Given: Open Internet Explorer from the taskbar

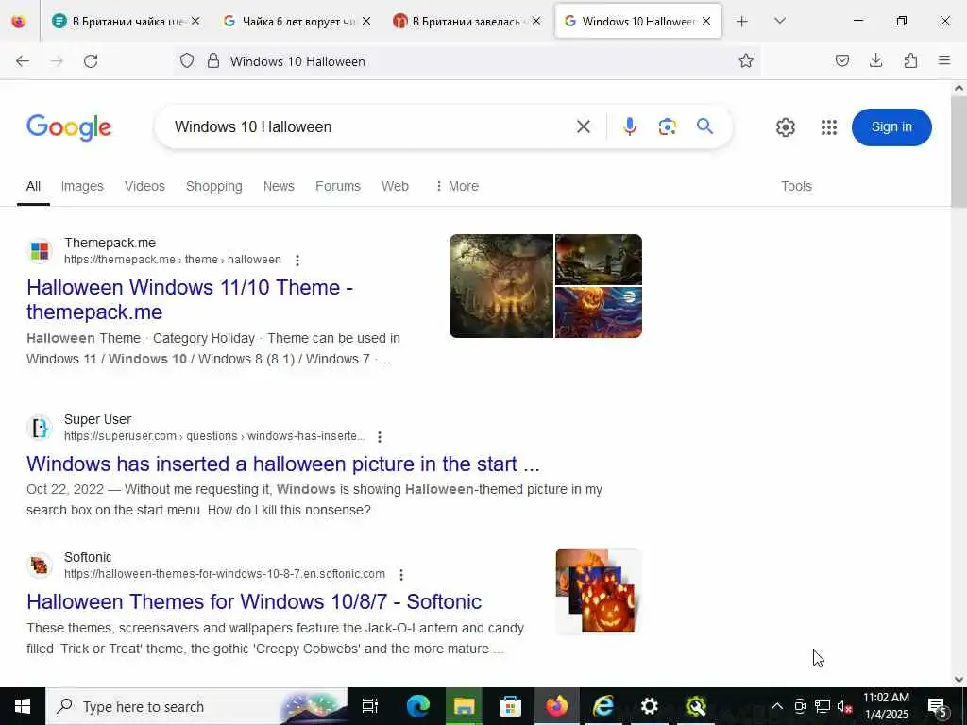Looking at the screenshot, I should 602,706.
